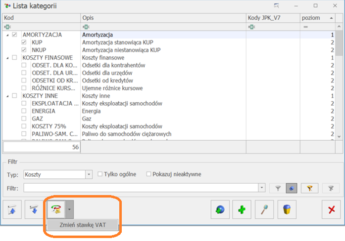The height and width of the screenshot is (241, 345).
Task: Toggle the pinned filter button
Action: click(292, 188)
